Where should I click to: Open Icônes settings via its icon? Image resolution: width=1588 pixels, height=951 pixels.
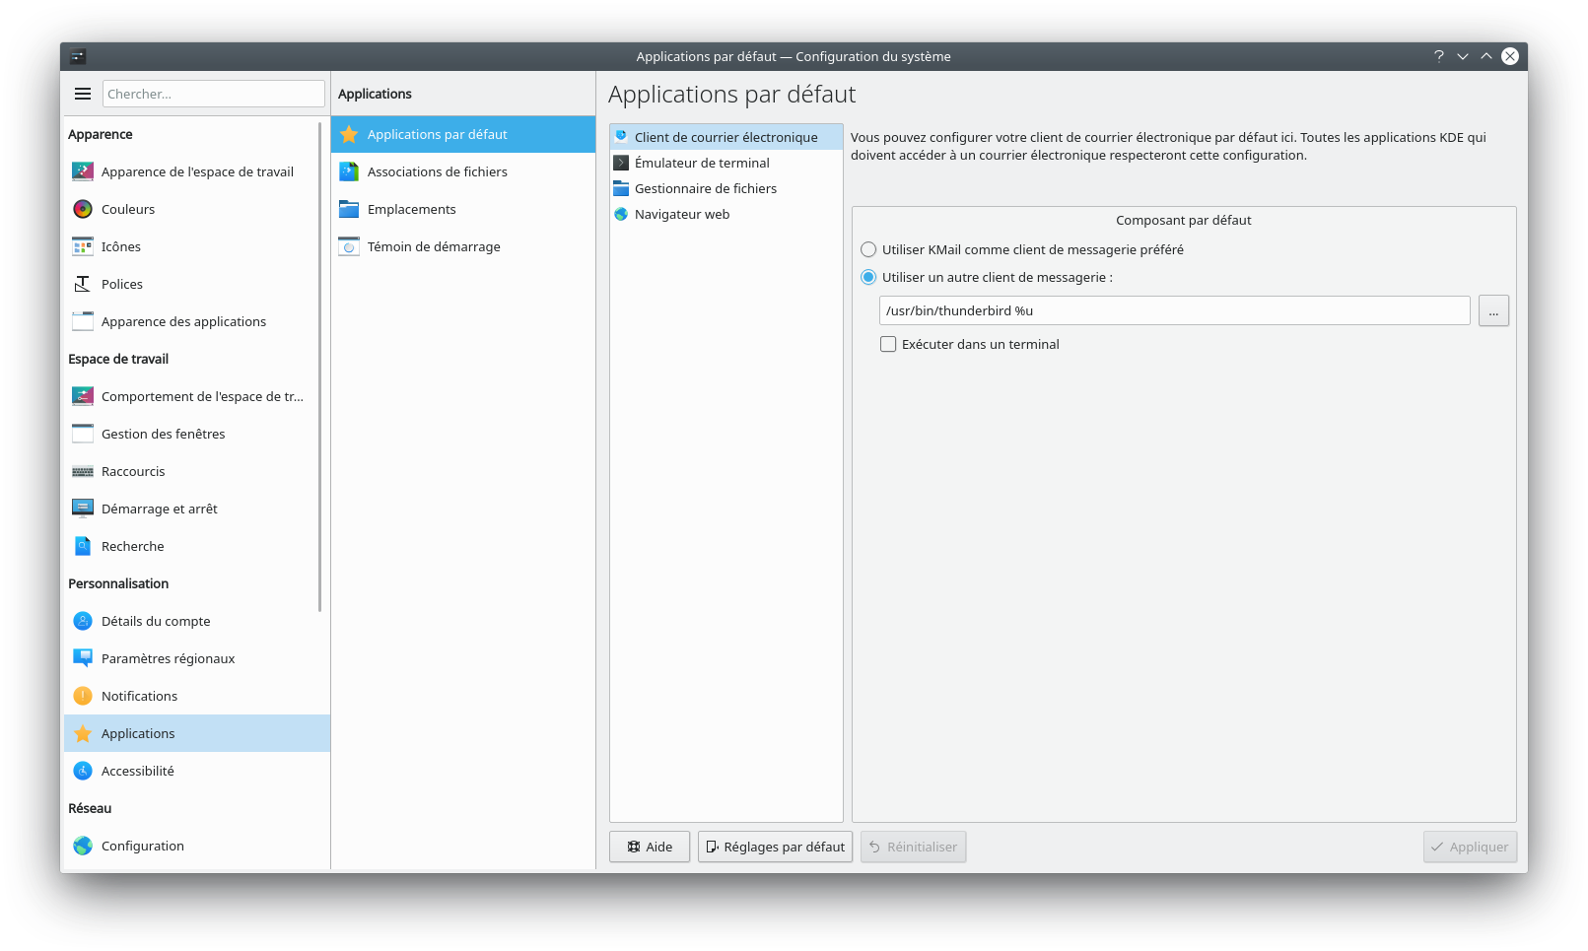83,246
